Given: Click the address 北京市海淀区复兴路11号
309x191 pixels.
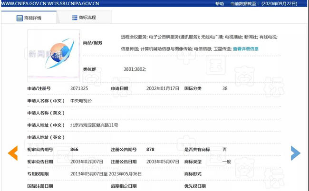Looking at the screenshot, I should point(94,125).
